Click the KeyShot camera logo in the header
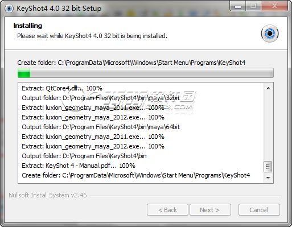Screen dimensions: 292x227 click(x=270, y=34)
